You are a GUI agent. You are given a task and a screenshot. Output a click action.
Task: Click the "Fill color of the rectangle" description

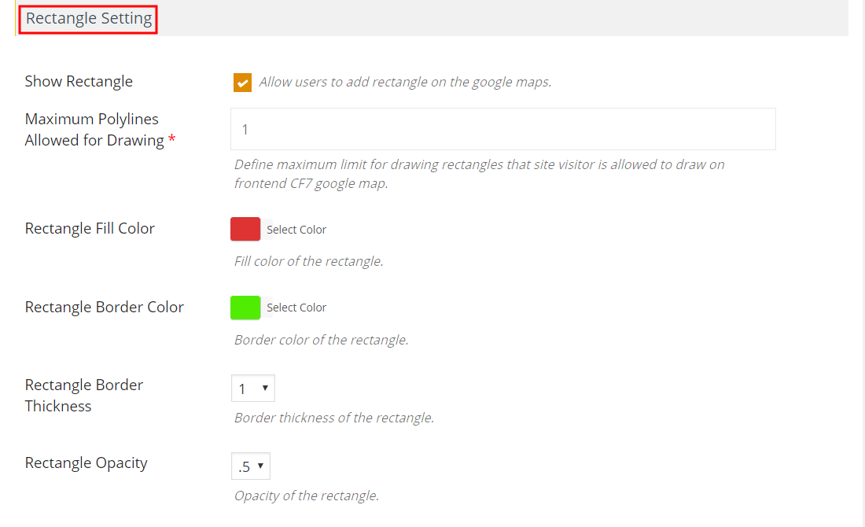308,261
